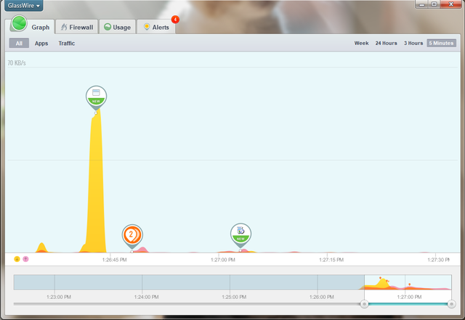Select the 5 Minutes time range

[x=441, y=44]
